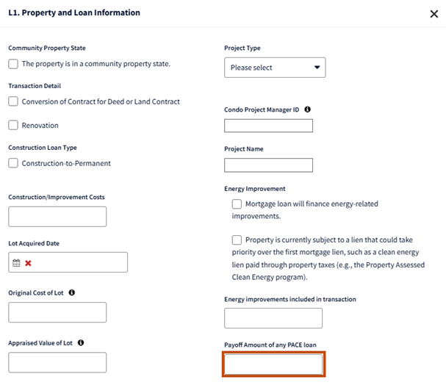This screenshot has height=385, width=446.
Task: Show info for Appraised Value of Lot
Action: pos(81,342)
